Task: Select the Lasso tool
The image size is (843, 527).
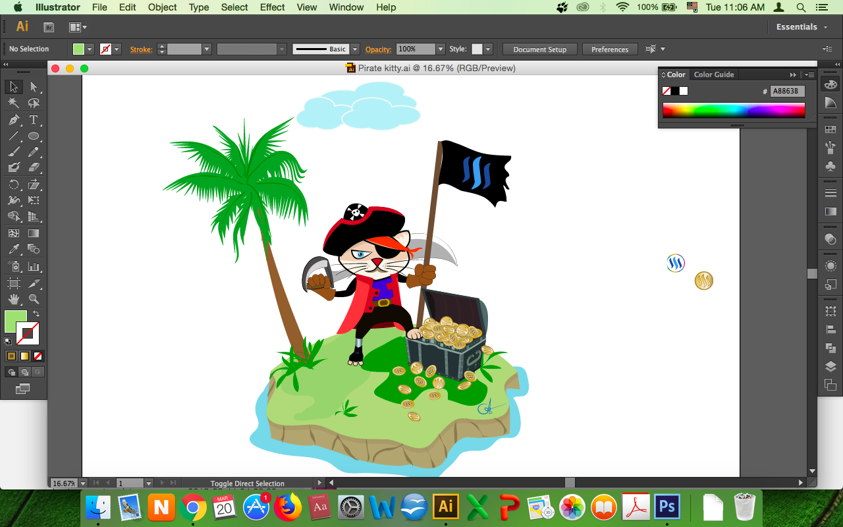Action: [34, 103]
